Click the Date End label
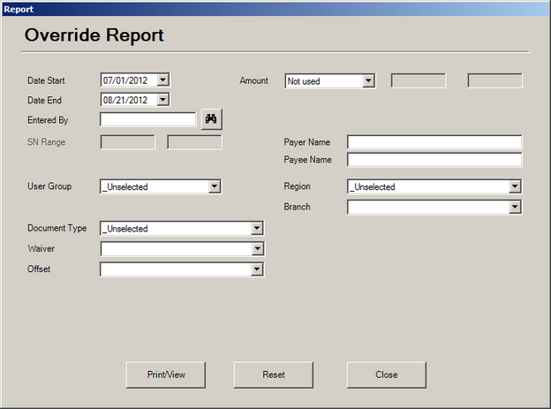551x409 pixels. pyautogui.click(x=44, y=100)
